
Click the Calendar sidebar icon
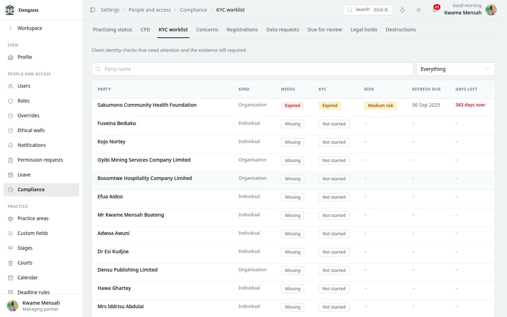click(x=11, y=278)
